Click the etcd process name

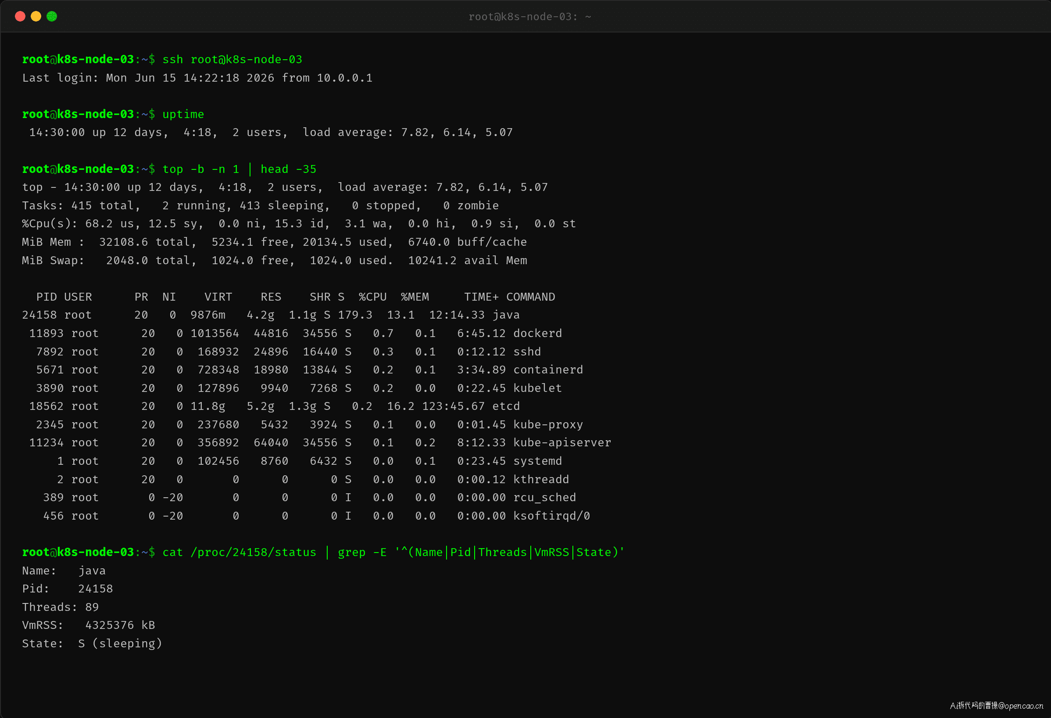tap(506, 406)
